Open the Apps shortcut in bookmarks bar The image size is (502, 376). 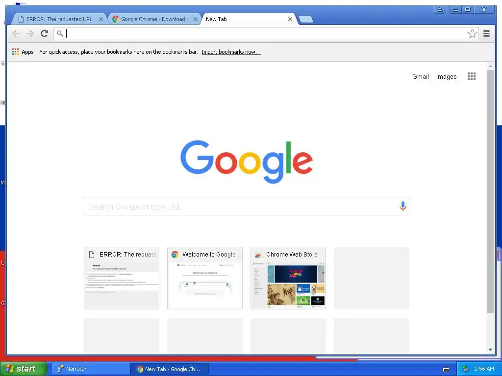pos(23,52)
